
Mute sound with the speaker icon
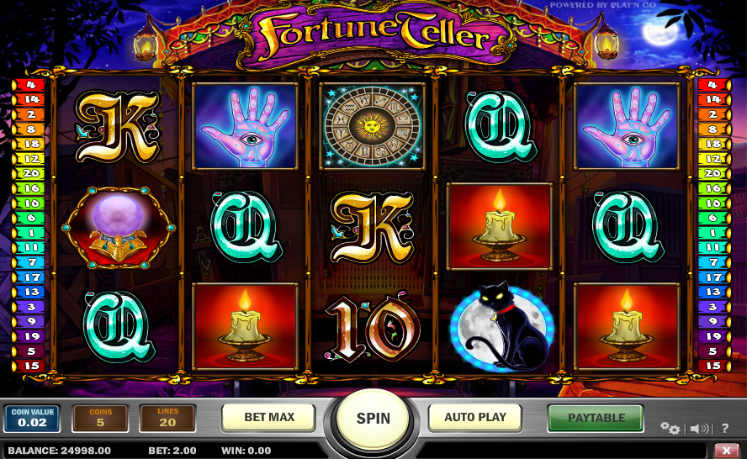tap(699, 429)
